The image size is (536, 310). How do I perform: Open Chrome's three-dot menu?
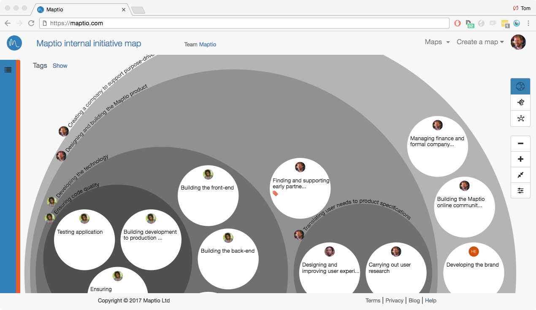tap(528, 23)
